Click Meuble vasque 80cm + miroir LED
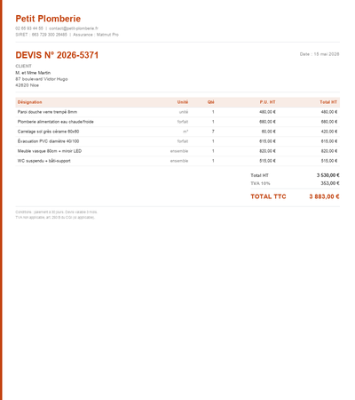This screenshot has height=400, width=355. pyautogui.click(x=50, y=151)
